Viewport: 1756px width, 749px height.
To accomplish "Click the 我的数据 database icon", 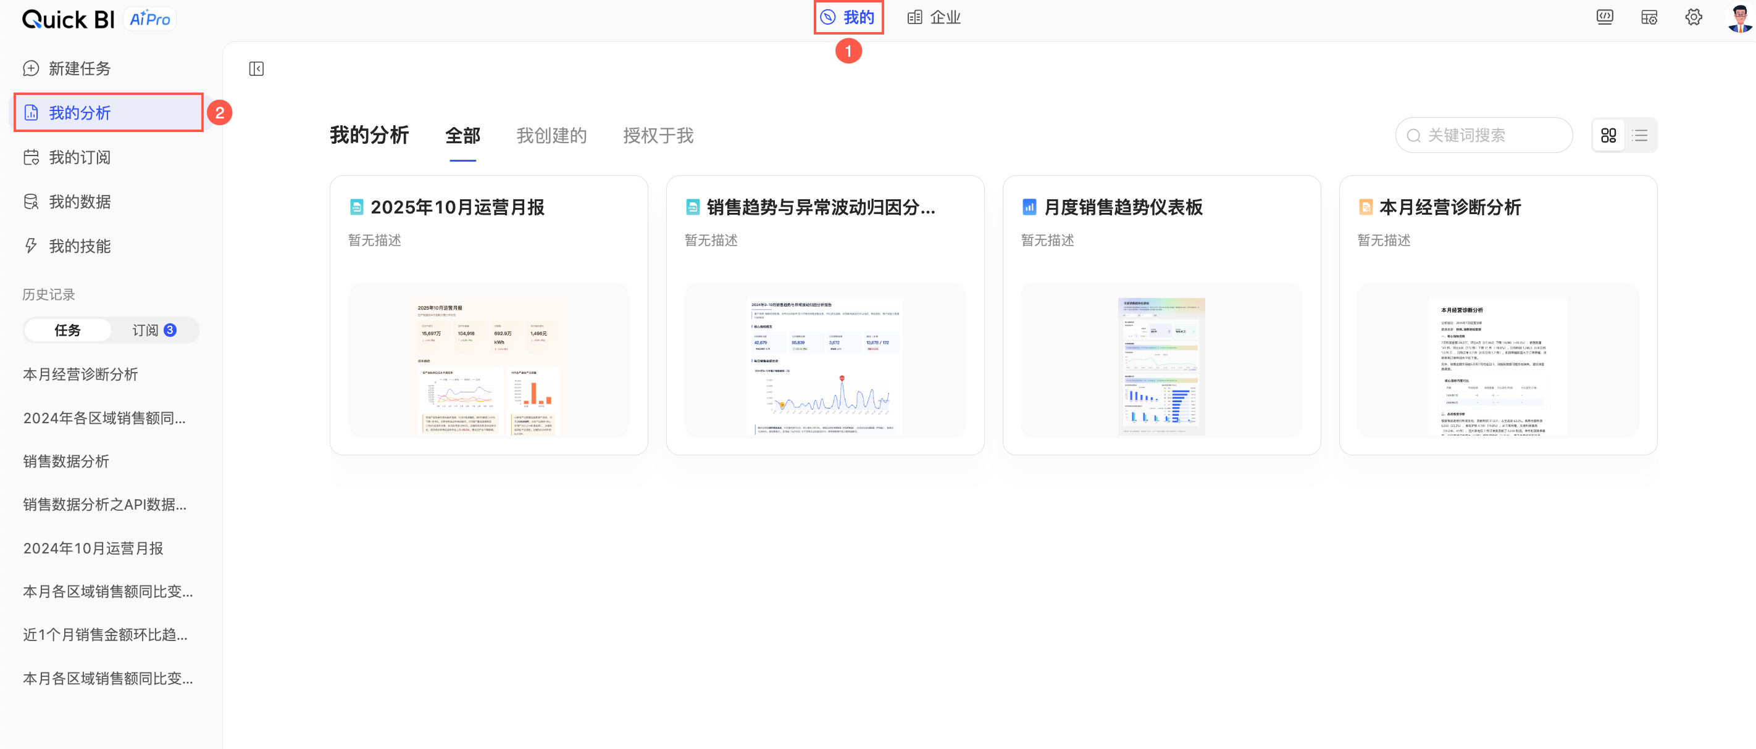I will pyautogui.click(x=31, y=202).
